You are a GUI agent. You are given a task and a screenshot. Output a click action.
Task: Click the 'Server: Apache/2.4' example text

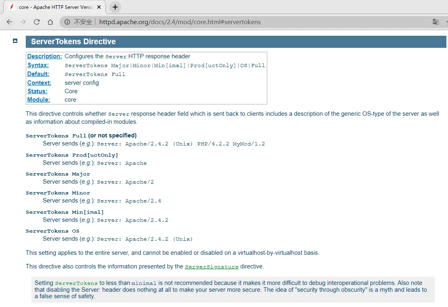(x=129, y=201)
